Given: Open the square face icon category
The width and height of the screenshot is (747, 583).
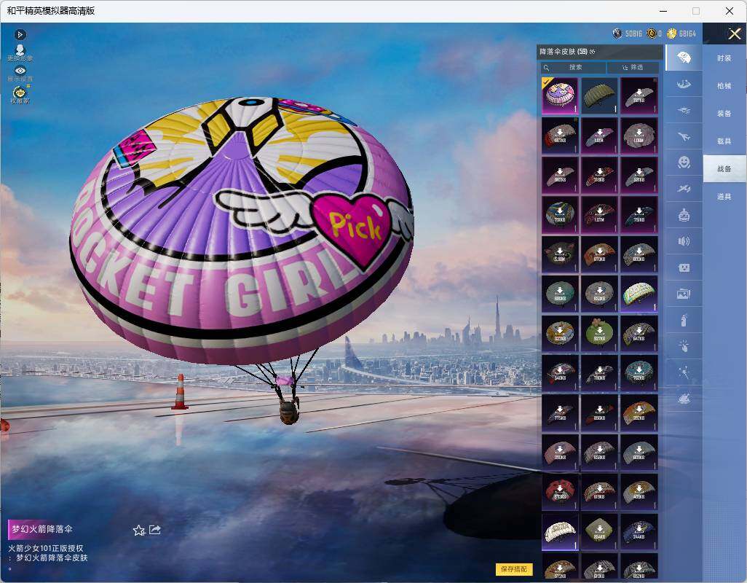Looking at the screenshot, I should [684, 268].
